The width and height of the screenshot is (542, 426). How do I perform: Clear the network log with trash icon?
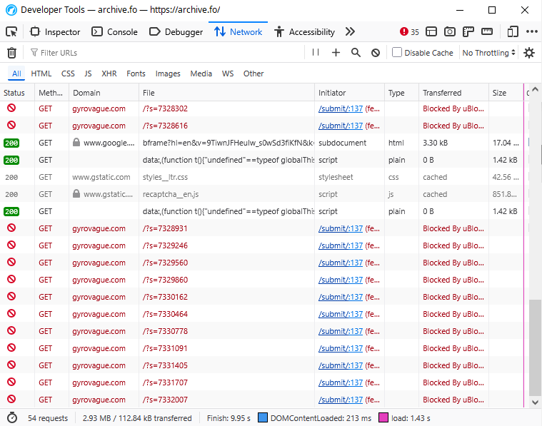coord(11,53)
